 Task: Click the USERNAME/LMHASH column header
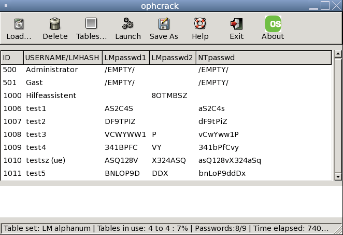pos(63,58)
